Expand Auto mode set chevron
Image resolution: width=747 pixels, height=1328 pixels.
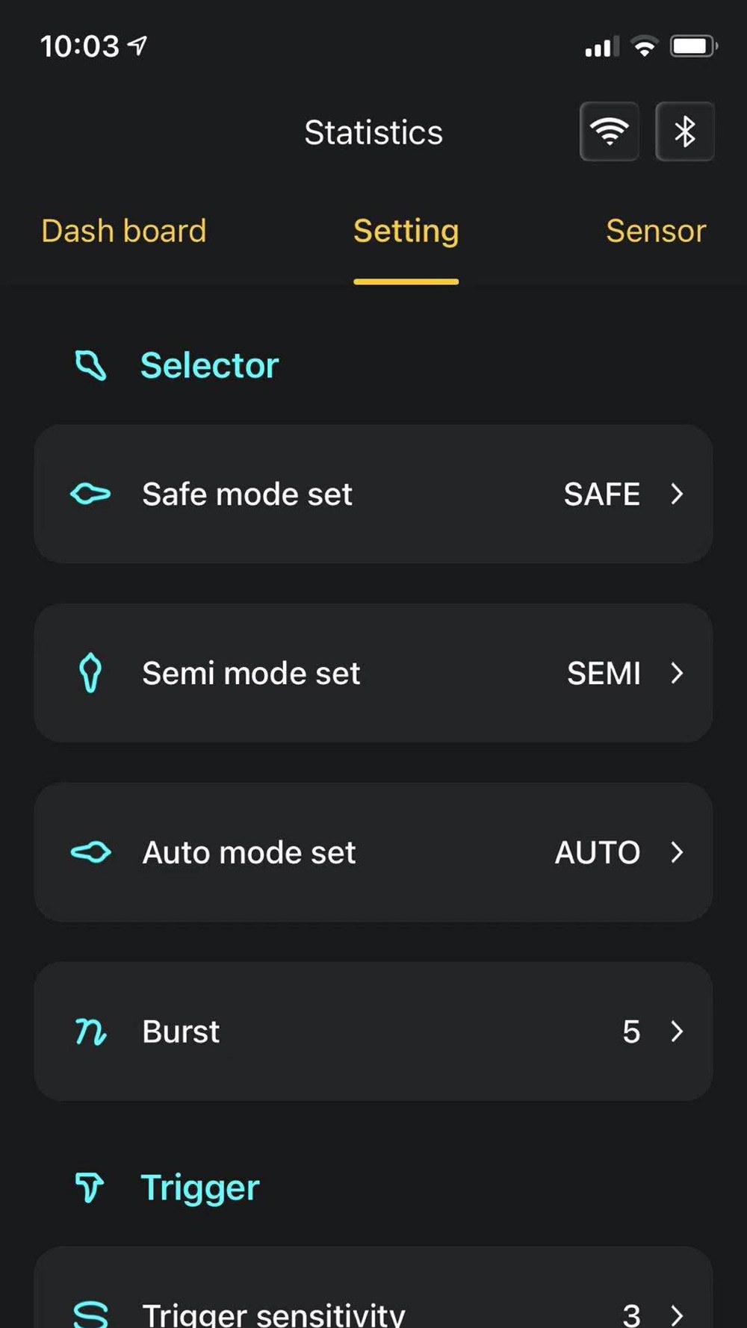click(x=677, y=852)
